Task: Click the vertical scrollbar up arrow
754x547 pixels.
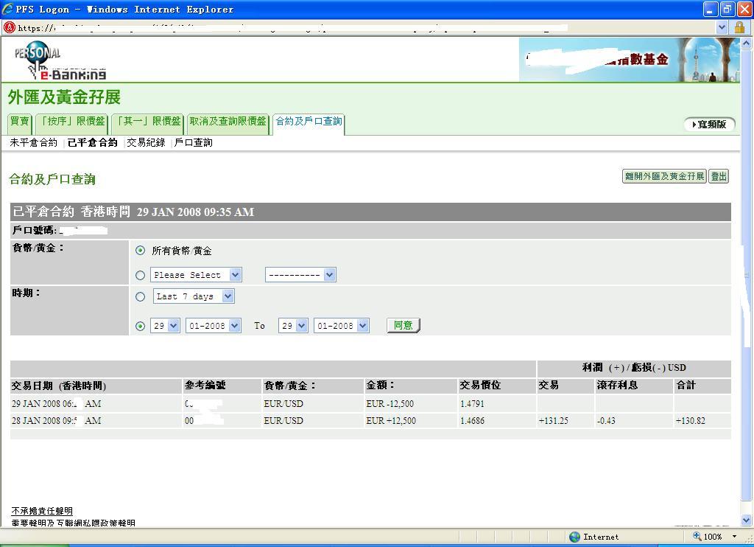Action: 747,43
